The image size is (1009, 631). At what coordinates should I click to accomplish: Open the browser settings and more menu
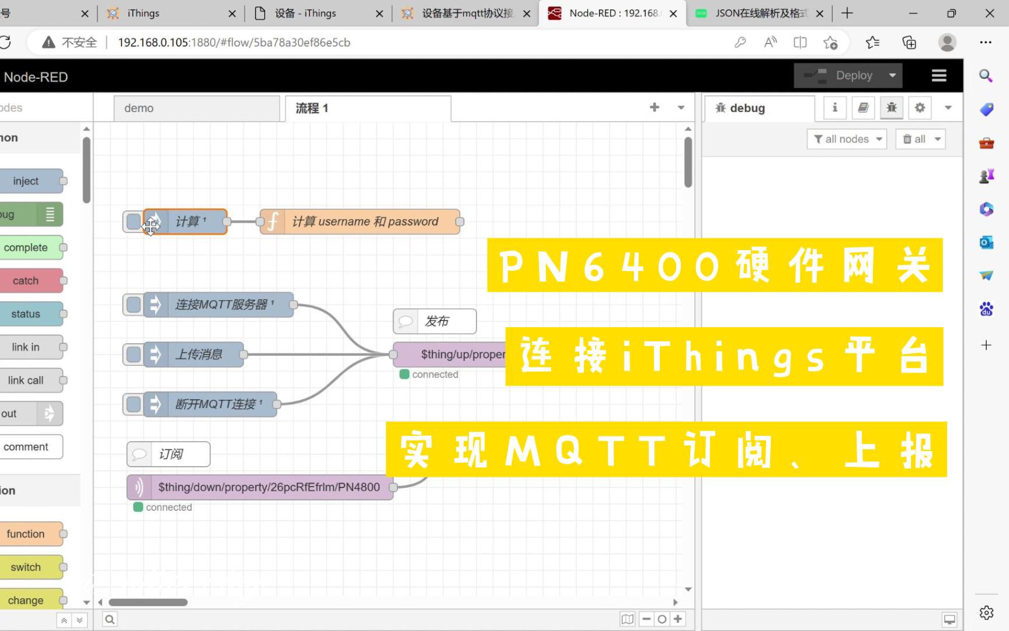[986, 42]
